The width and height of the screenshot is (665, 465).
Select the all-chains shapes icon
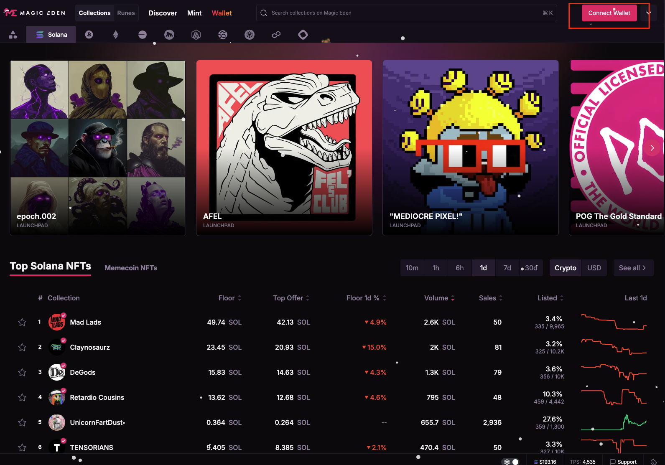pyautogui.click(x=13, y=35)
